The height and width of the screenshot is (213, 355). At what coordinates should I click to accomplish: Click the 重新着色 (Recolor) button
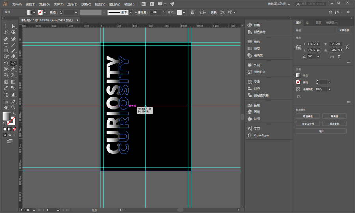coord(334,123)
